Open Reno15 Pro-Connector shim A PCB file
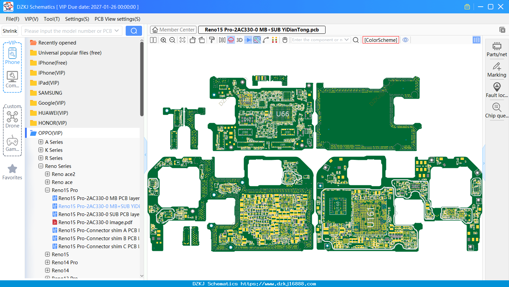The height and width of the screenshot is (287, 509). 99,230
